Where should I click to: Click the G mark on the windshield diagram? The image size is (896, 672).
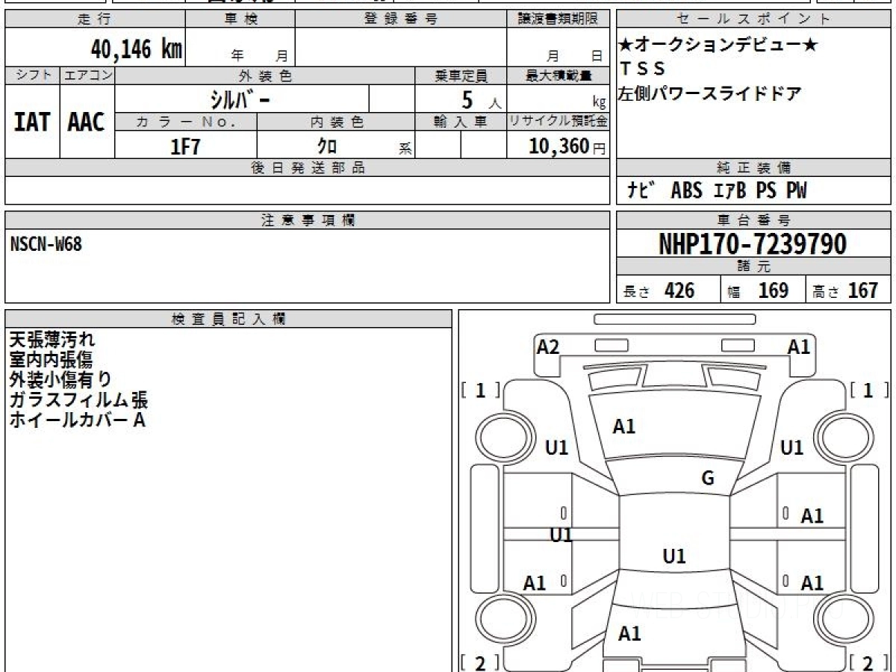[x=709, y=478]
